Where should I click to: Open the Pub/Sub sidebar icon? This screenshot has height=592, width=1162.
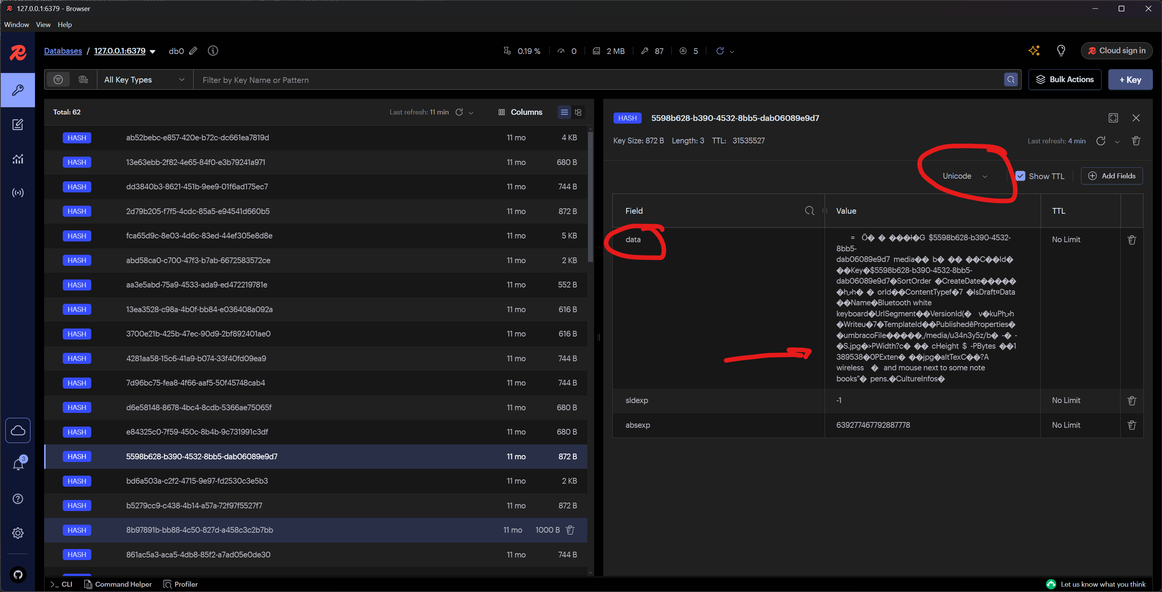pos(17,193)
